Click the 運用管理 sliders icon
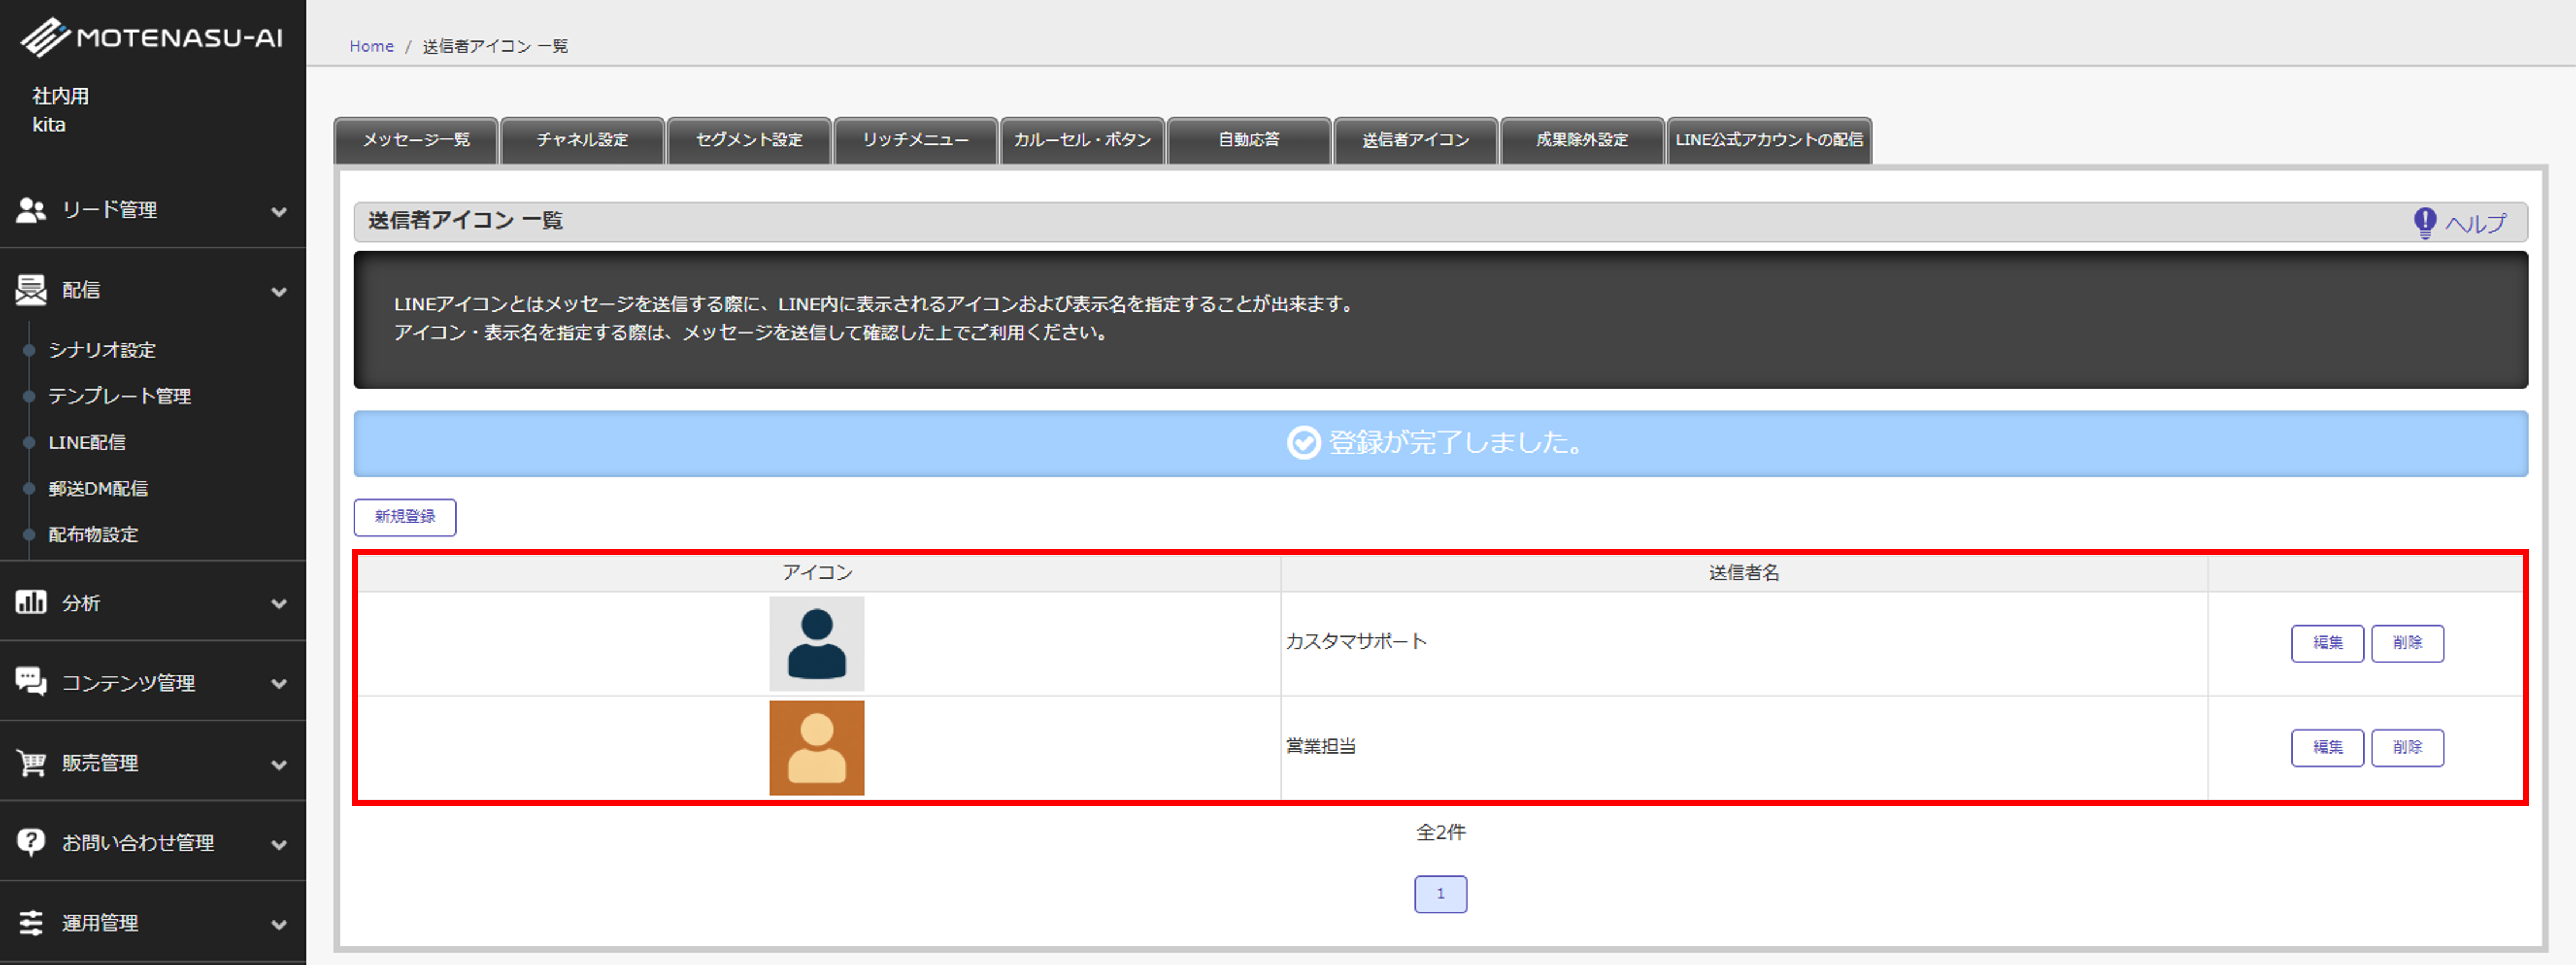Viewport: 2576px width, 965px height. (31, 922)
